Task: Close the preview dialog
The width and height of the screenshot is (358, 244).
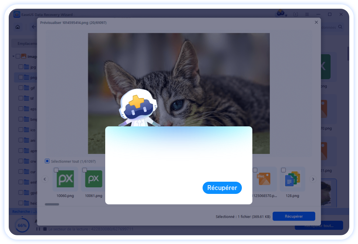Action: tap(316, 22)
